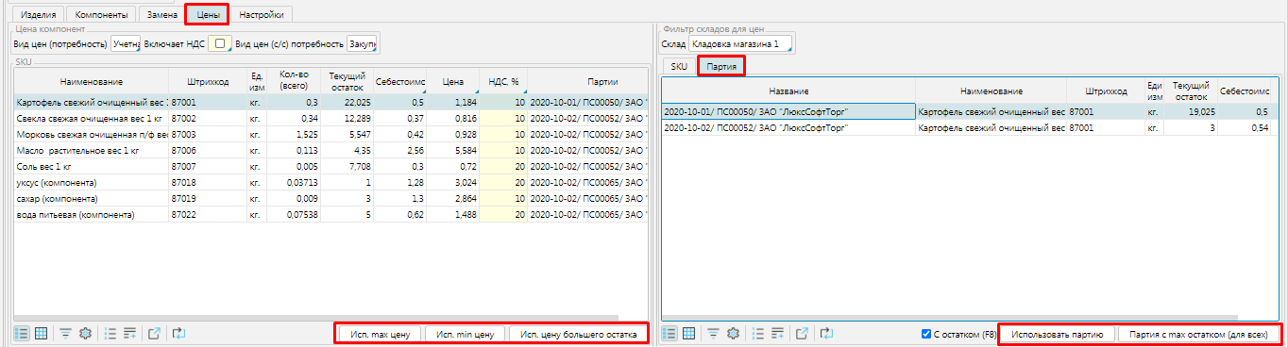Toggle С остатком (F8) checkbox
Viewport: 1288px width, 347px height.
(928, 334)
